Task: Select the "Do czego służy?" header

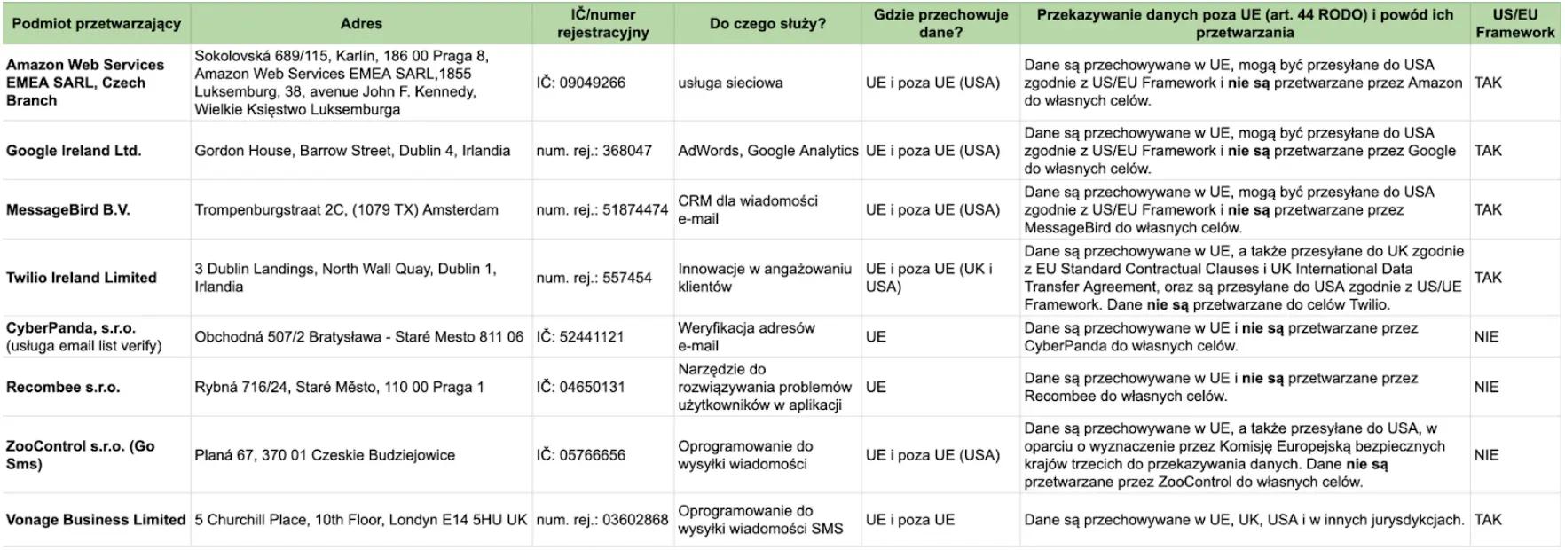Action: (767, 24)
